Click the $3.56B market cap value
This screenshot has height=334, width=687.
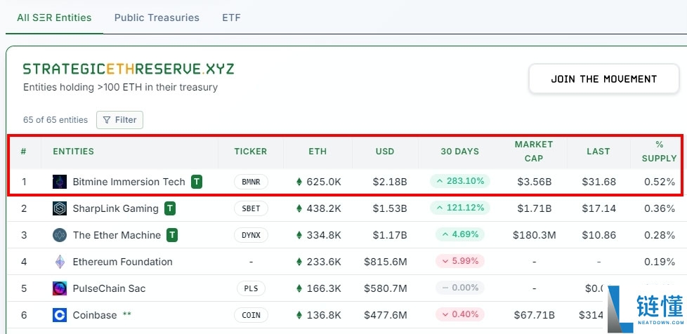pos(534,182)
